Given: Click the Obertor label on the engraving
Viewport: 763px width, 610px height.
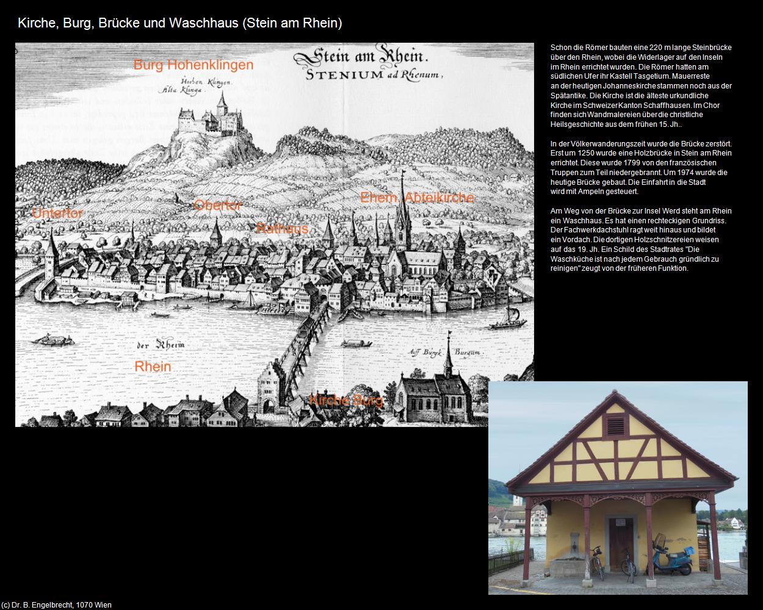Looking at the screenshot, I should (x=218, y=205).
